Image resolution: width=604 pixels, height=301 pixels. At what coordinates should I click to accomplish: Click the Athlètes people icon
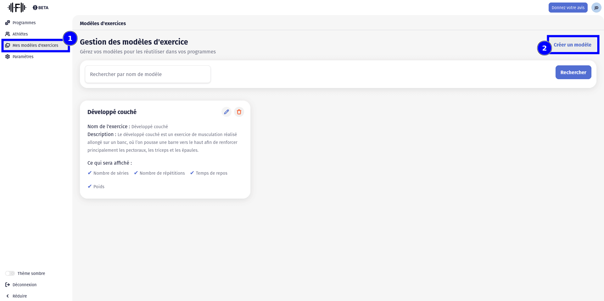click(x=8, y=34)
